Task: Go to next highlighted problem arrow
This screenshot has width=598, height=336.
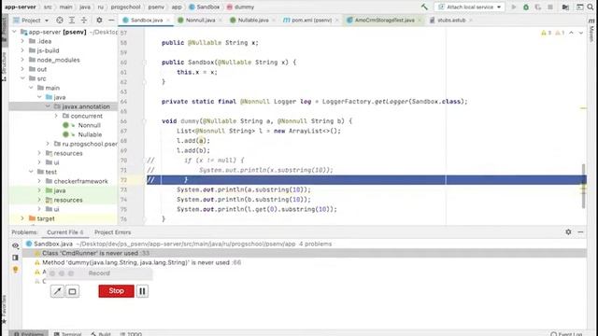Action: coord(581,33)
